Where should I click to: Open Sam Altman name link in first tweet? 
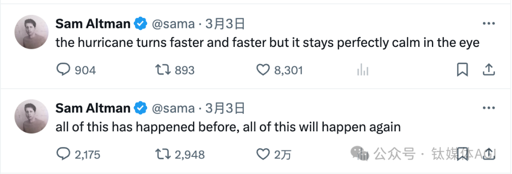pos(93,24)
